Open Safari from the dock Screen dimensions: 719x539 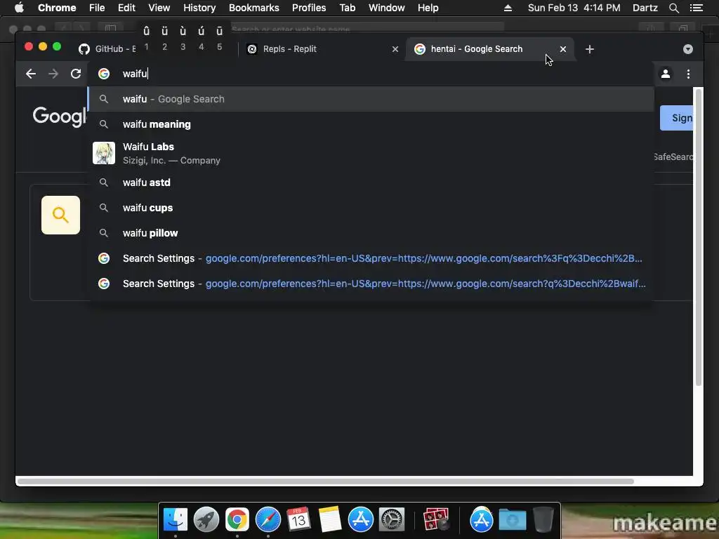coord(268,520)
